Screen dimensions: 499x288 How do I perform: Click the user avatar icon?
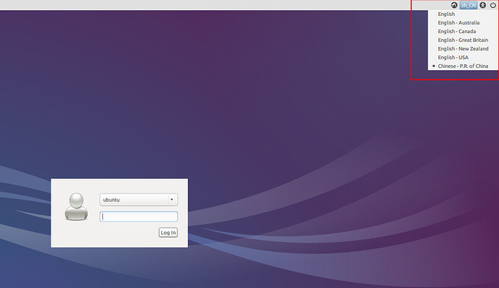tap(77, 206)
